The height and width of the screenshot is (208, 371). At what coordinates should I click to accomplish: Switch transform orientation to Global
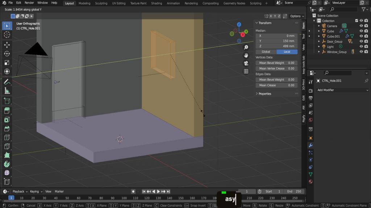pyautogui.click(x=266, y=52)
